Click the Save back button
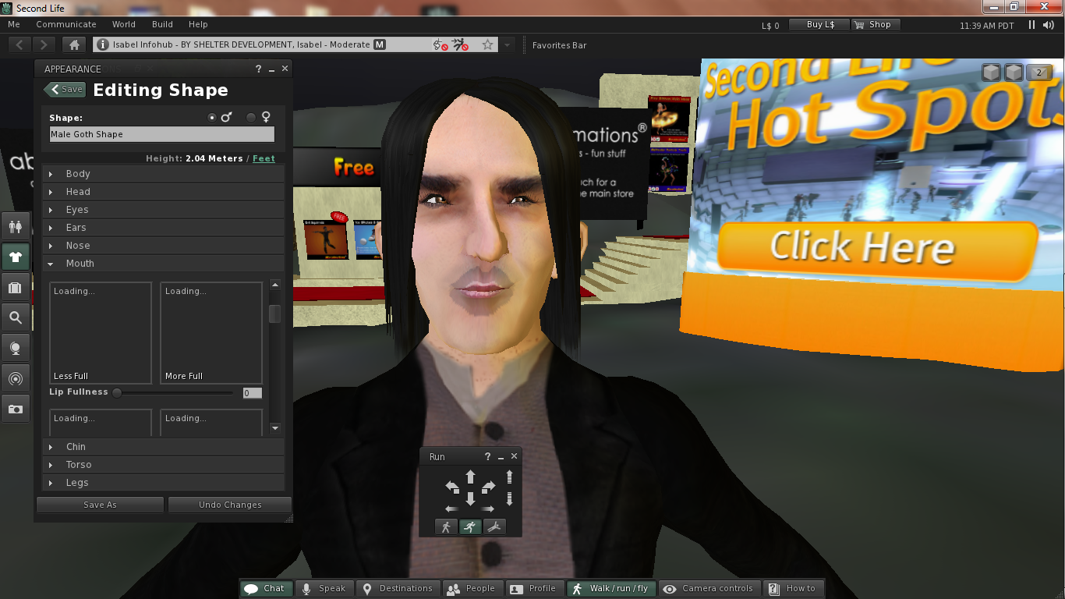1065x599 pixels. 65,90
